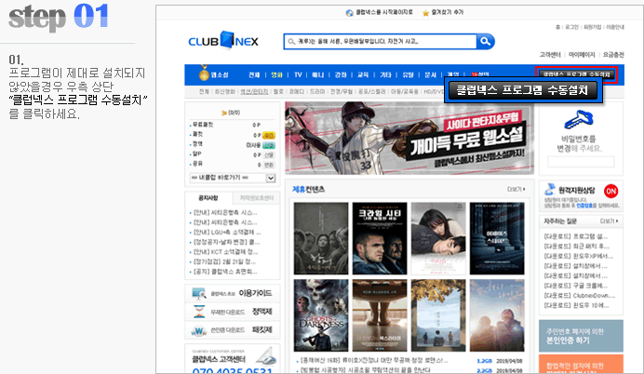Select the 교육 category menu
The width and height of the screenshot is (644, 374).
click(363, 74)
